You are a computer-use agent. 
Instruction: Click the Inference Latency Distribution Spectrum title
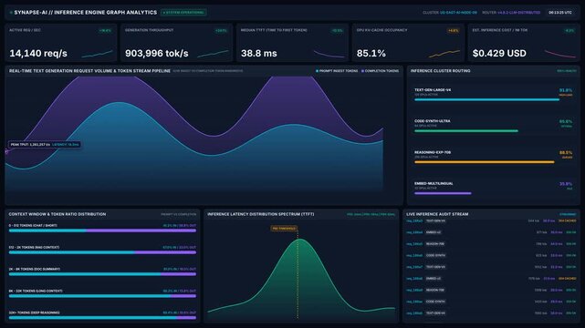coord(260,214)
